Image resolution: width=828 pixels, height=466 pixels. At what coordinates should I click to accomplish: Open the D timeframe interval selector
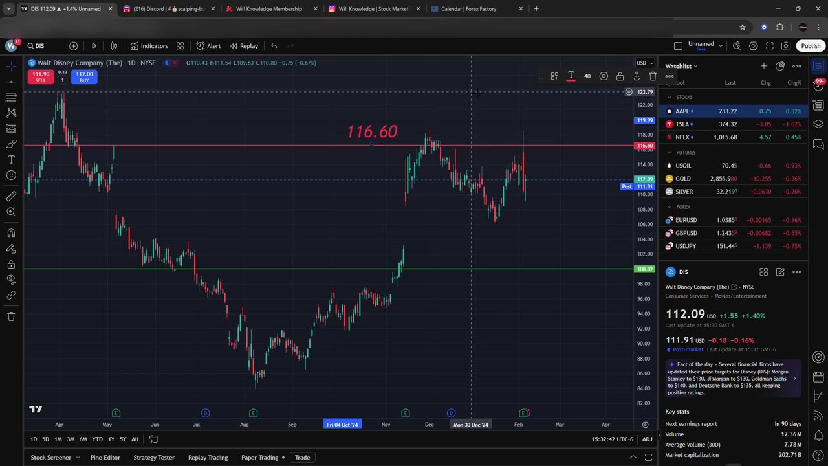point(93,46)
